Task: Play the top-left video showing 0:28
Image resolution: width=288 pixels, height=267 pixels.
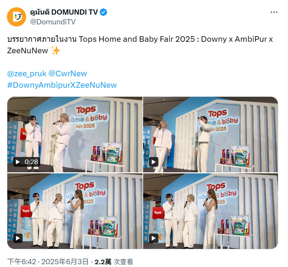Action: (18, 162)
